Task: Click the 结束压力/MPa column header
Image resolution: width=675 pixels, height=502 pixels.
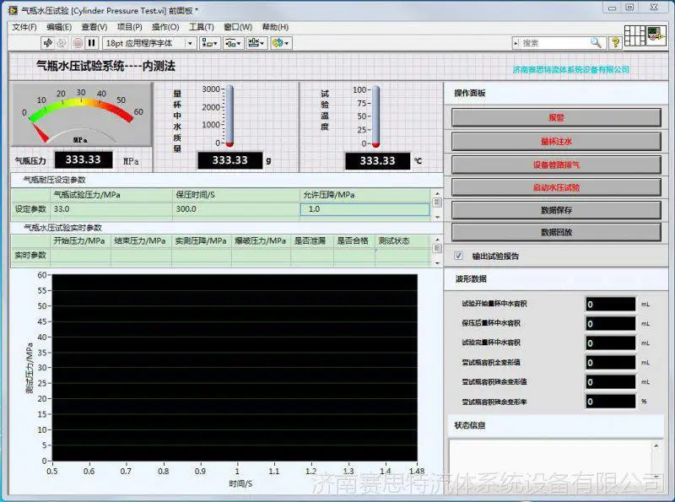Action: pyautogui.click(x=140, y=241)
